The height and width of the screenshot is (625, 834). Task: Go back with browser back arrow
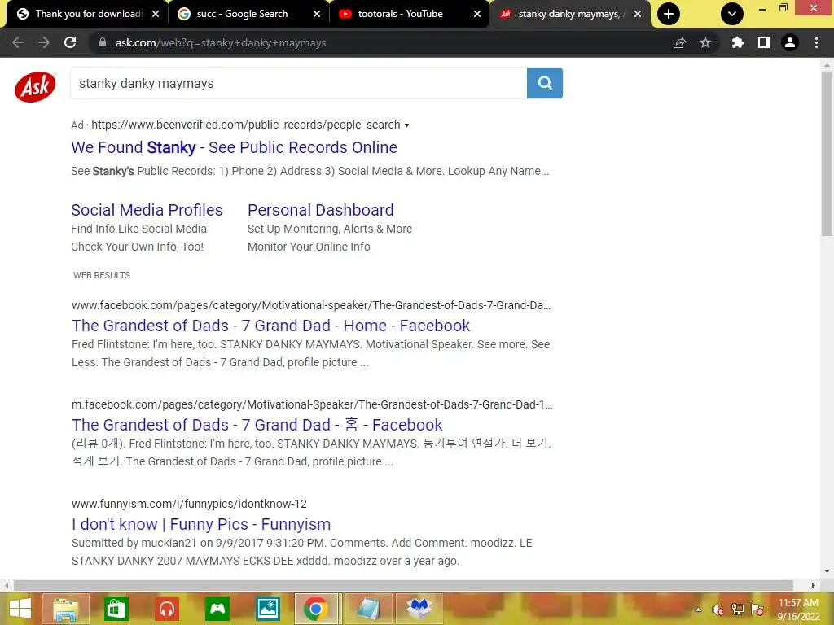pyautogui.click(x=18, y=42)
